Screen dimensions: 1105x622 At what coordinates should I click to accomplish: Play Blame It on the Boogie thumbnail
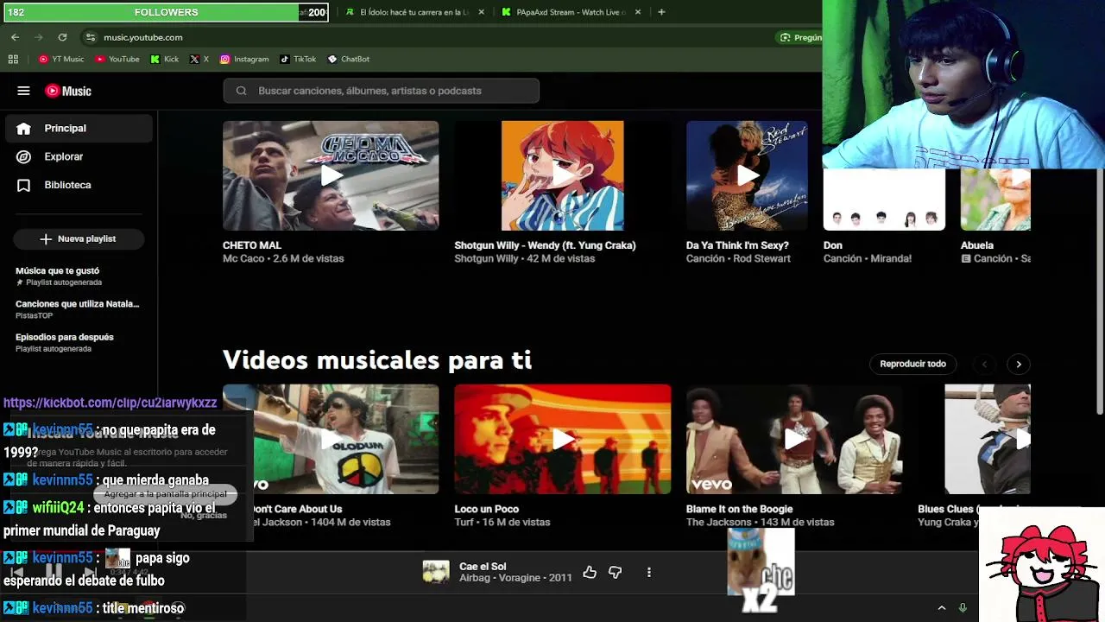[794, 439]
